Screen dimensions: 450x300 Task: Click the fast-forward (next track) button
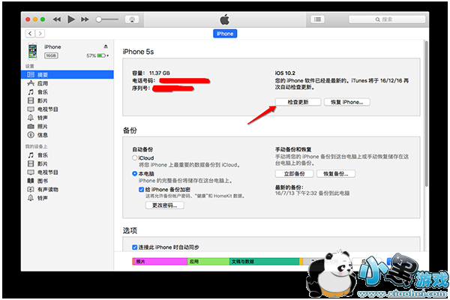[85, 19]
